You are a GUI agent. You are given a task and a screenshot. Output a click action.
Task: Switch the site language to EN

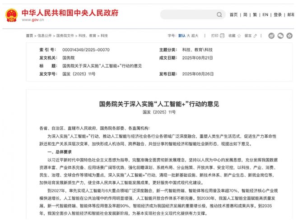[265, 14]
